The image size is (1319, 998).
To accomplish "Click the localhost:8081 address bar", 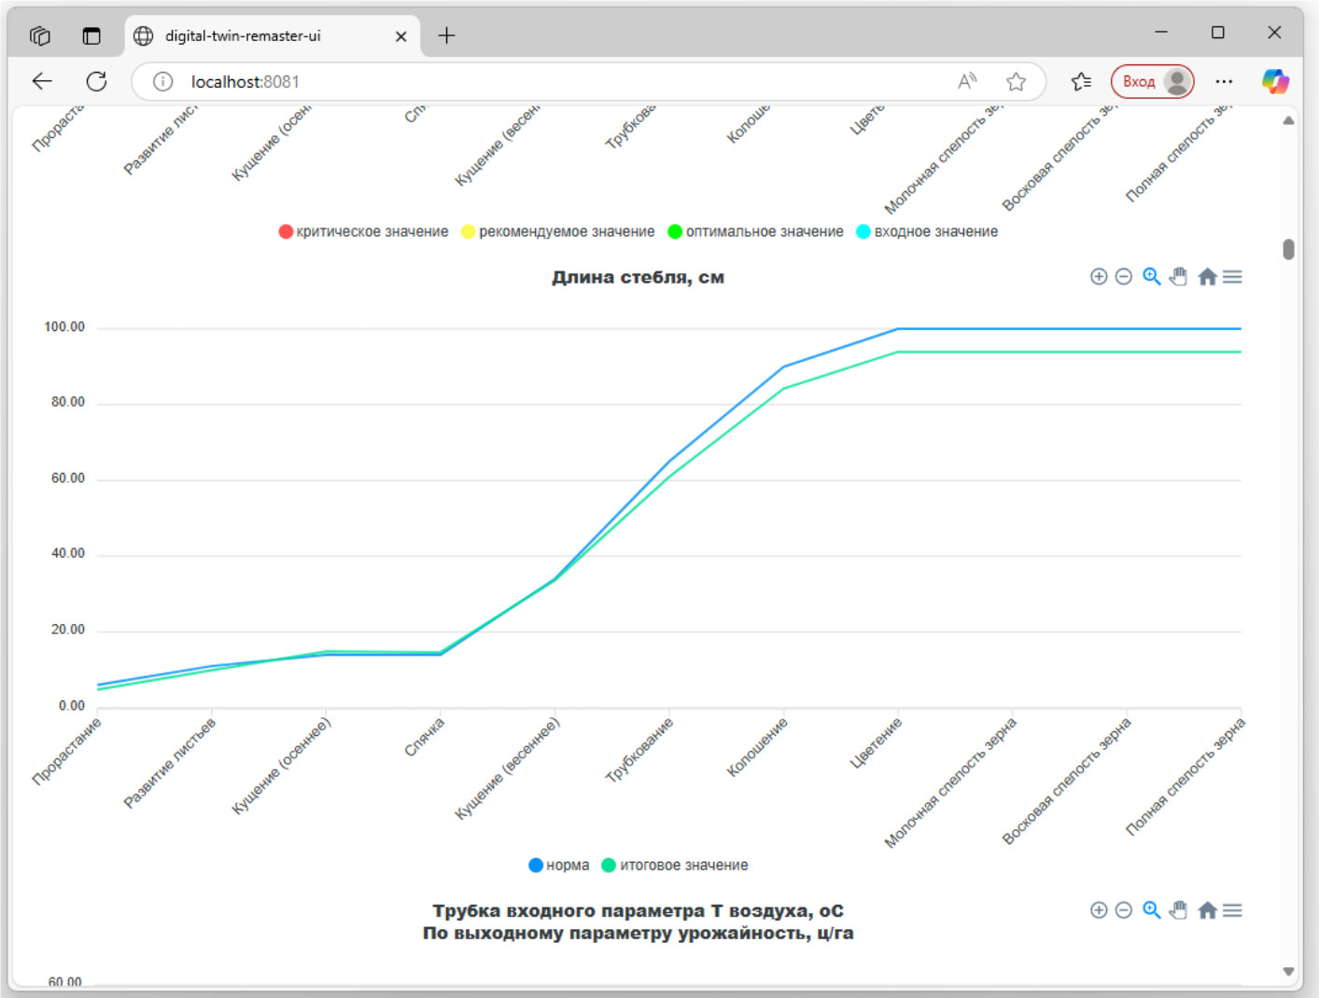I will tap(560, 82).
